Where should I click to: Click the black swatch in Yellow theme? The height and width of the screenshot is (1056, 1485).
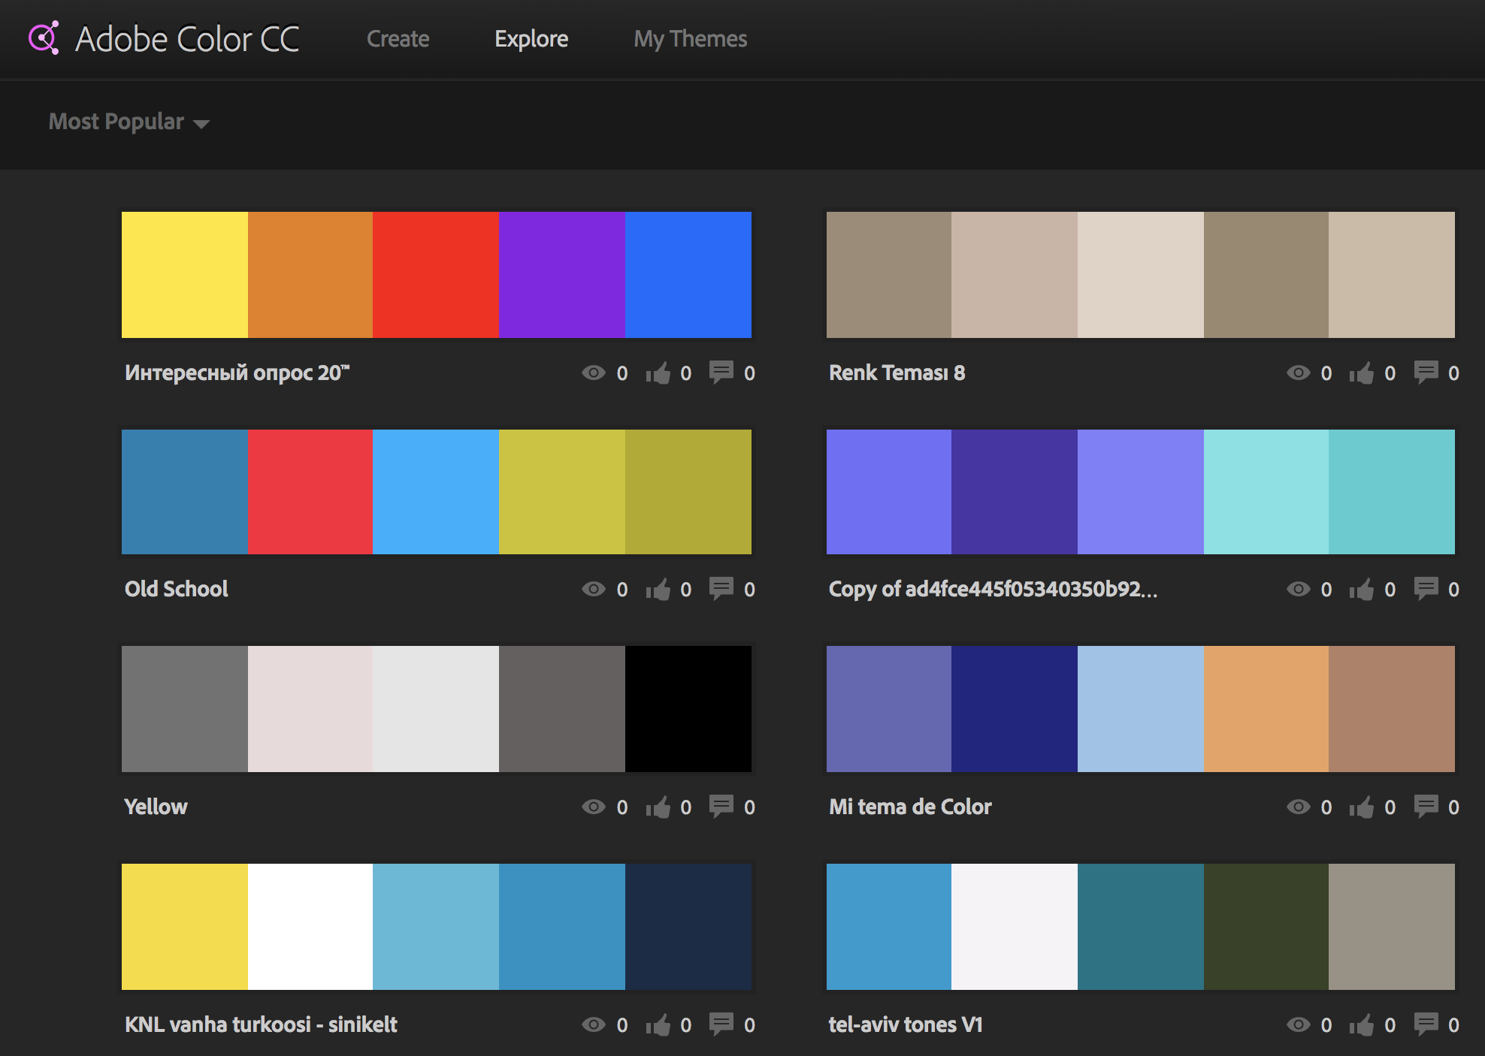(688, 709)
